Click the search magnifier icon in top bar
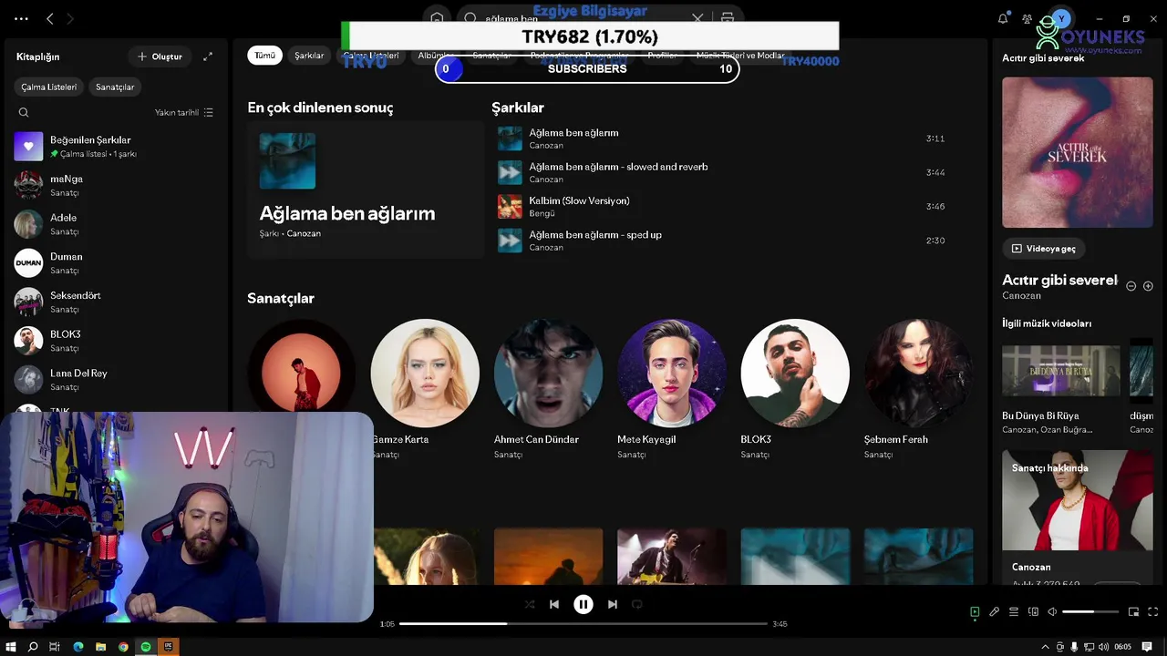The height and width of the screenshot is (656, 1167). 471,18
